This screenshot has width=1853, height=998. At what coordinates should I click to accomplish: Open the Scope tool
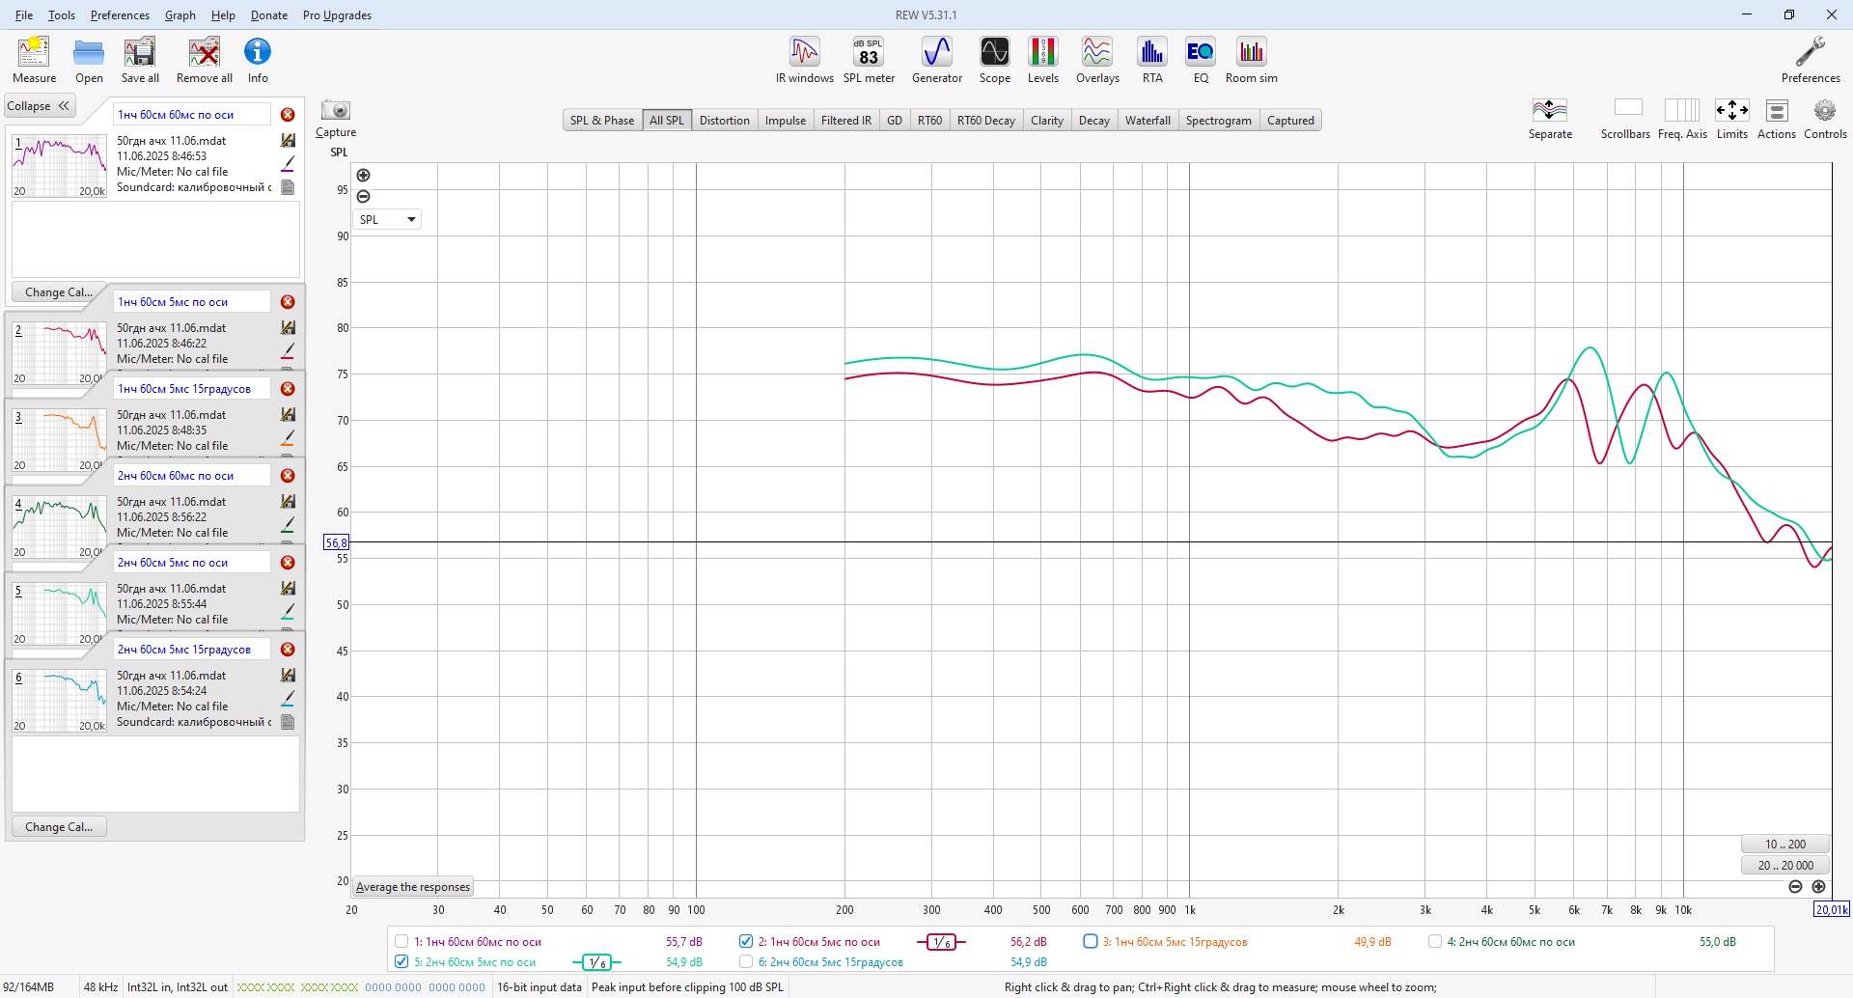click(995, 60)
